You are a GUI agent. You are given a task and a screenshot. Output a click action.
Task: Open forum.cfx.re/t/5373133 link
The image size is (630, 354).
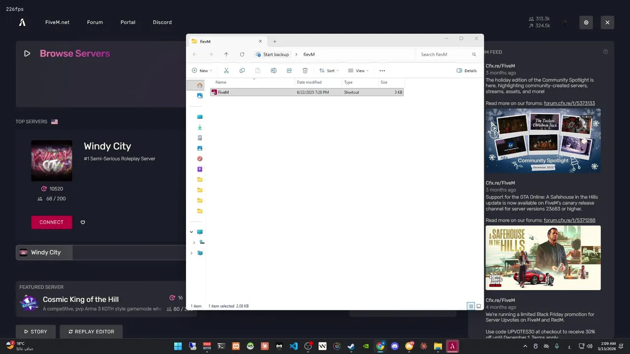(569, 103)
